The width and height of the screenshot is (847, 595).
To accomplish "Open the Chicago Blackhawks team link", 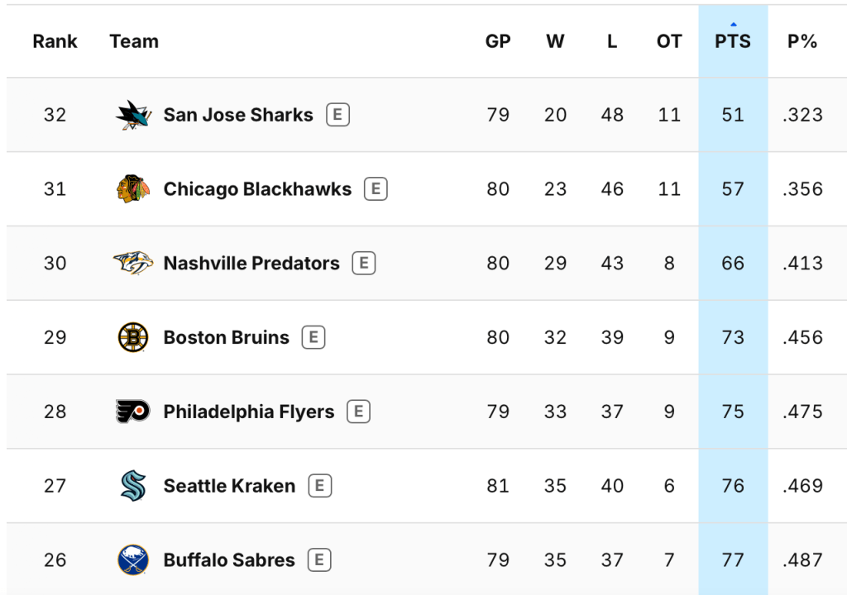I will (257, 189).
